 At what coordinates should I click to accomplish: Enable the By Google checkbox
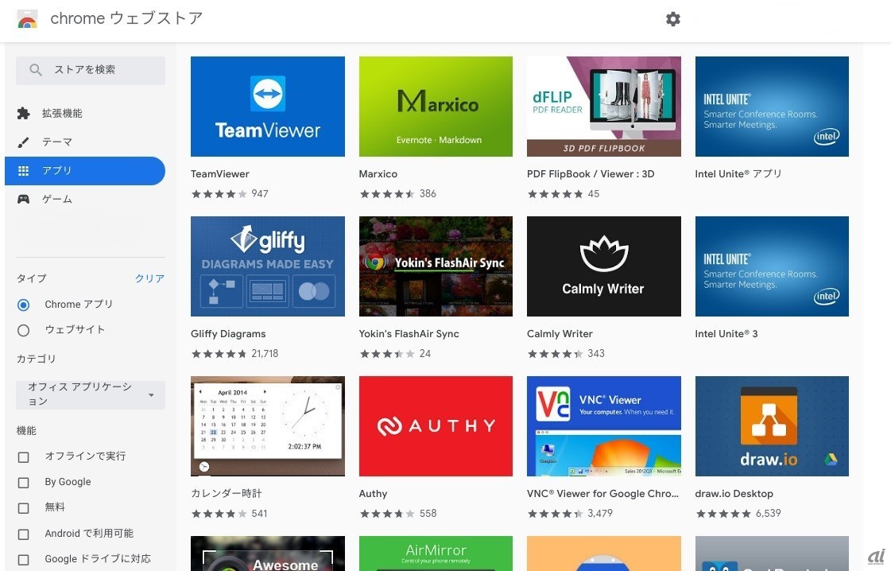[23, 482]
